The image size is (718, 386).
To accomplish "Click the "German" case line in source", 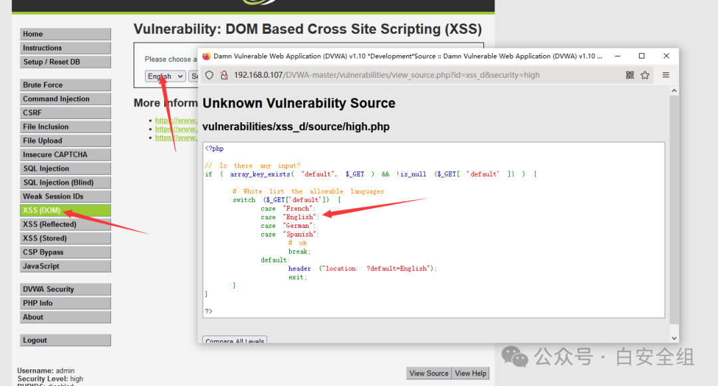I will pyautogui.click(x=288, y=226).
